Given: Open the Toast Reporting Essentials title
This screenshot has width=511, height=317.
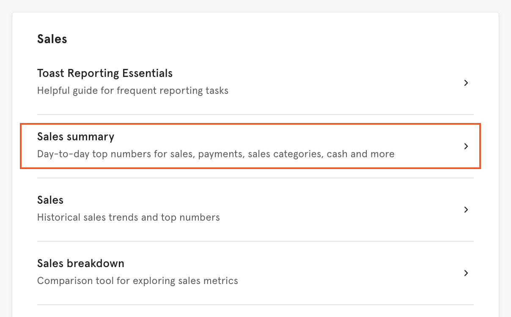Looking at the screenshot, I should pyautogui.click(x=105, y=73).
